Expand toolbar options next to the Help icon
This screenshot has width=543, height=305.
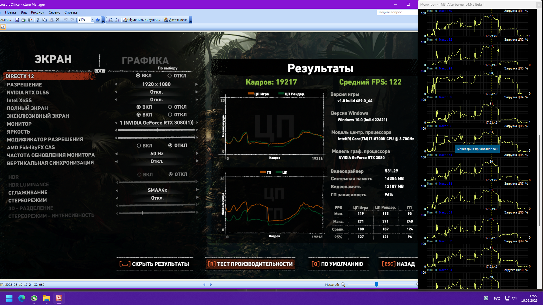103,20
